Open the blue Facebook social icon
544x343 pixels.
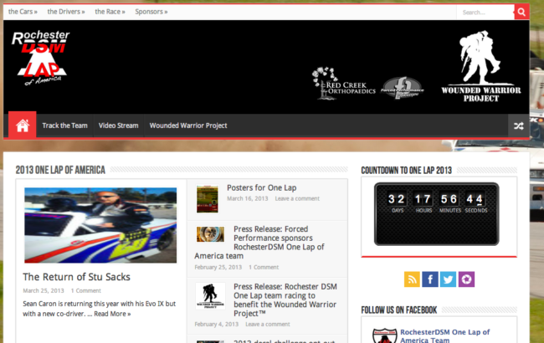click(429, 279)
